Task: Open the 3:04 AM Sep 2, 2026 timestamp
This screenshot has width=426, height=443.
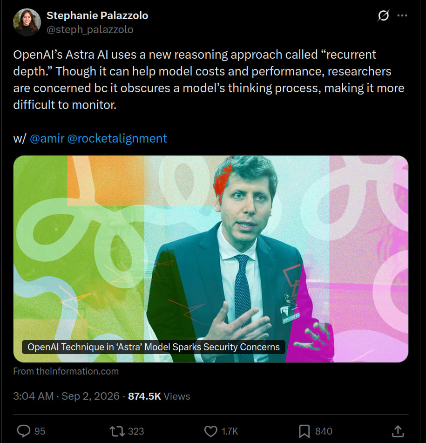Action: pos(66,396)
